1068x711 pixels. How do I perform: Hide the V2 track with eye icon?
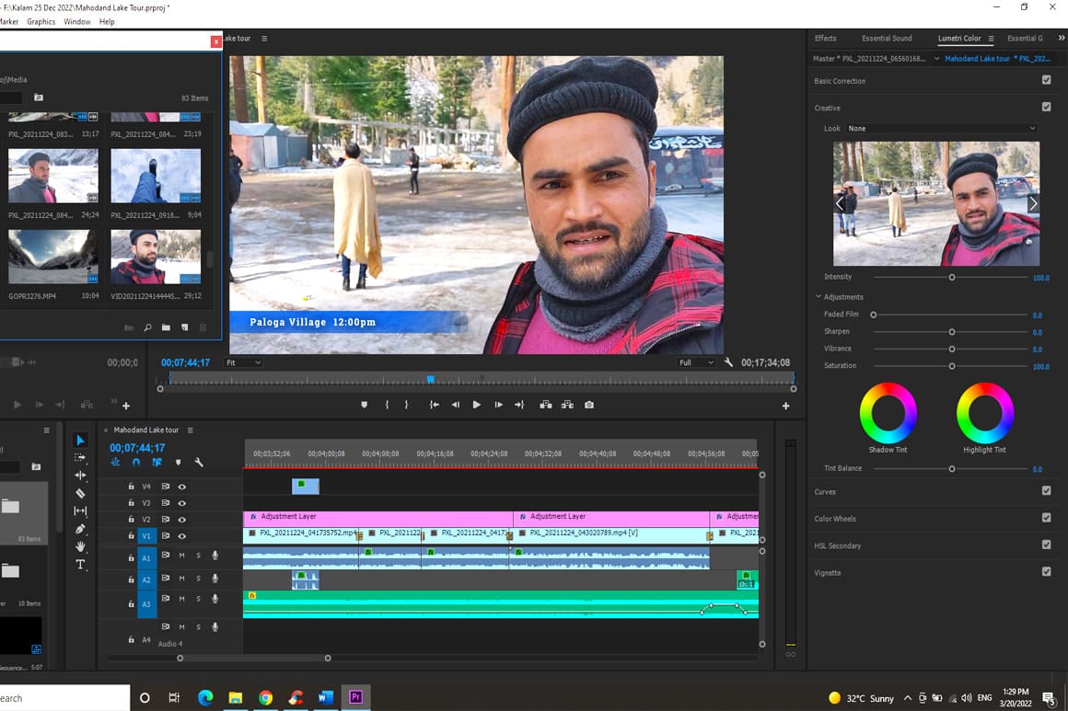pyautogui.click(x=182, y=520)
